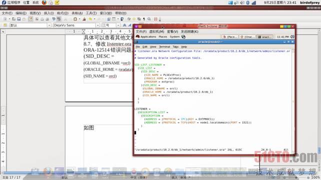Image resolution: width=321 pixels, height=180 pixels.
Task: Open the 发送按键(K) menu in the VM window
Action: click(189, 31)
